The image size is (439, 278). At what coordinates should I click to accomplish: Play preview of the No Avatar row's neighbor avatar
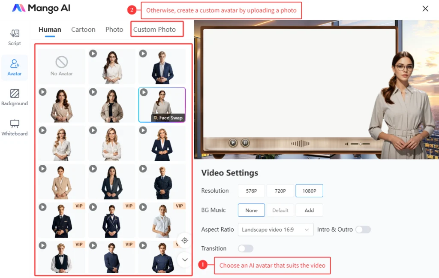[x=93, y=53]
